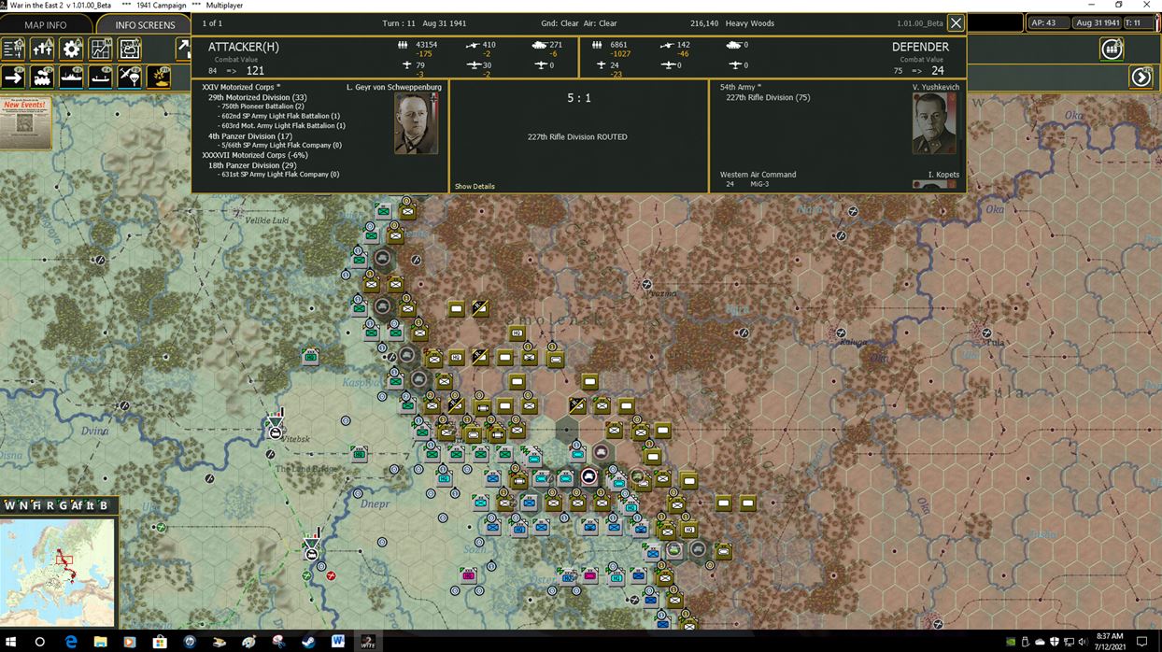Image resolution: width=1162 pixels, height=652 pixels.
Task: Switch to MAP INFO tab
Action: click(46, 24)
